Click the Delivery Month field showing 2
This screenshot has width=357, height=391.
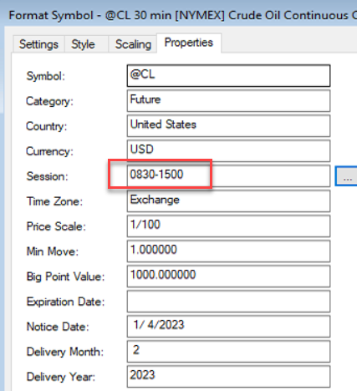228,352
